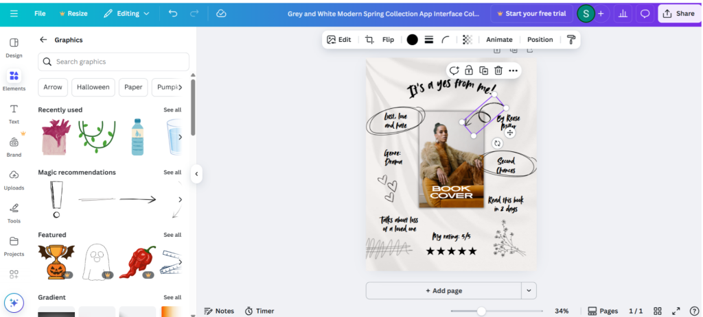Open the transparency checkerboard icon
Screen dimensions: 703x317
coord(467,40)
